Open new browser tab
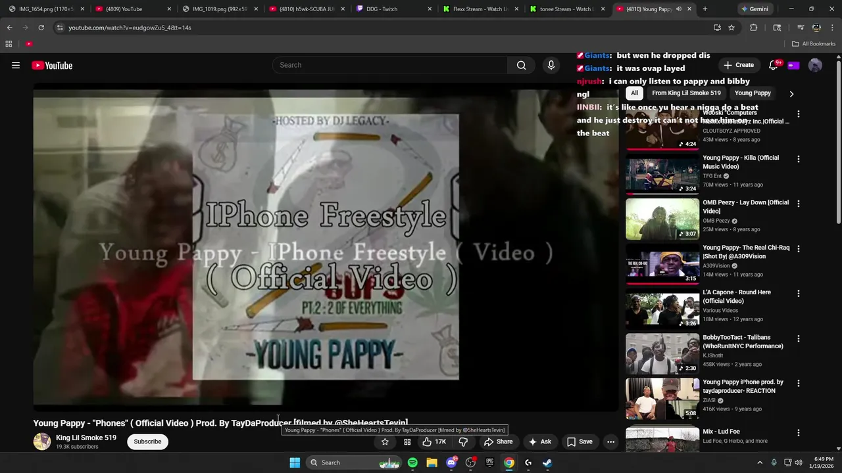 tap(705, 9)
